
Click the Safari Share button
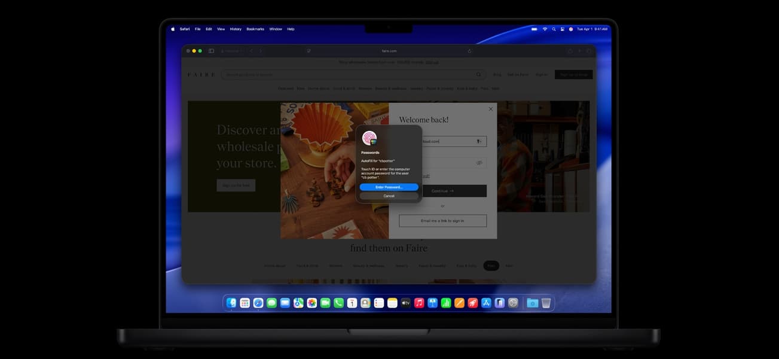570,51
